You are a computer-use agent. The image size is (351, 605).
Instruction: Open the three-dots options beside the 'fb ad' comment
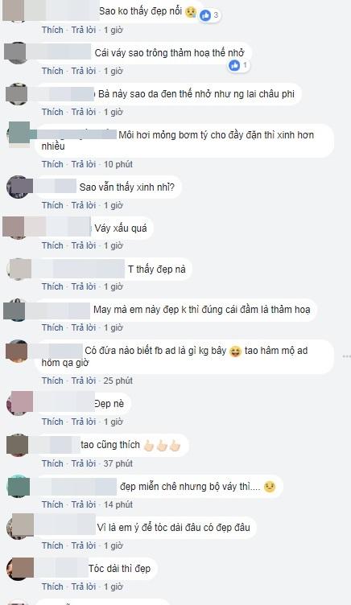(346, 356)
